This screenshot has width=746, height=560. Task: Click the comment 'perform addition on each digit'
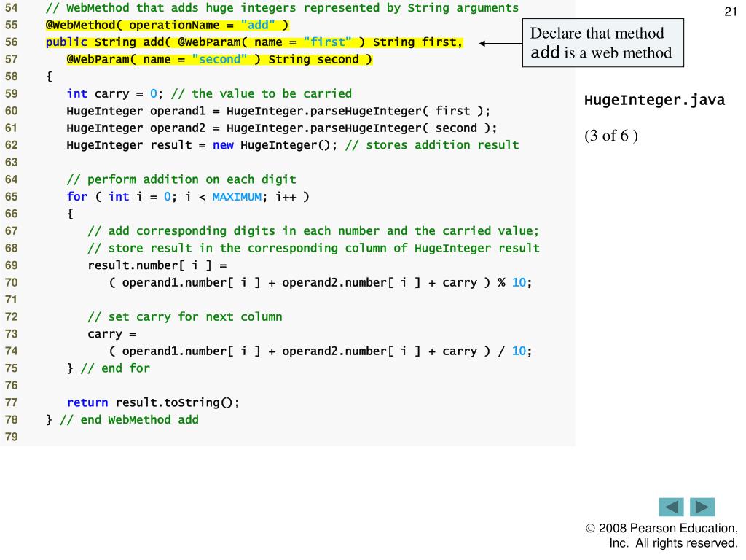pos(181,179)
